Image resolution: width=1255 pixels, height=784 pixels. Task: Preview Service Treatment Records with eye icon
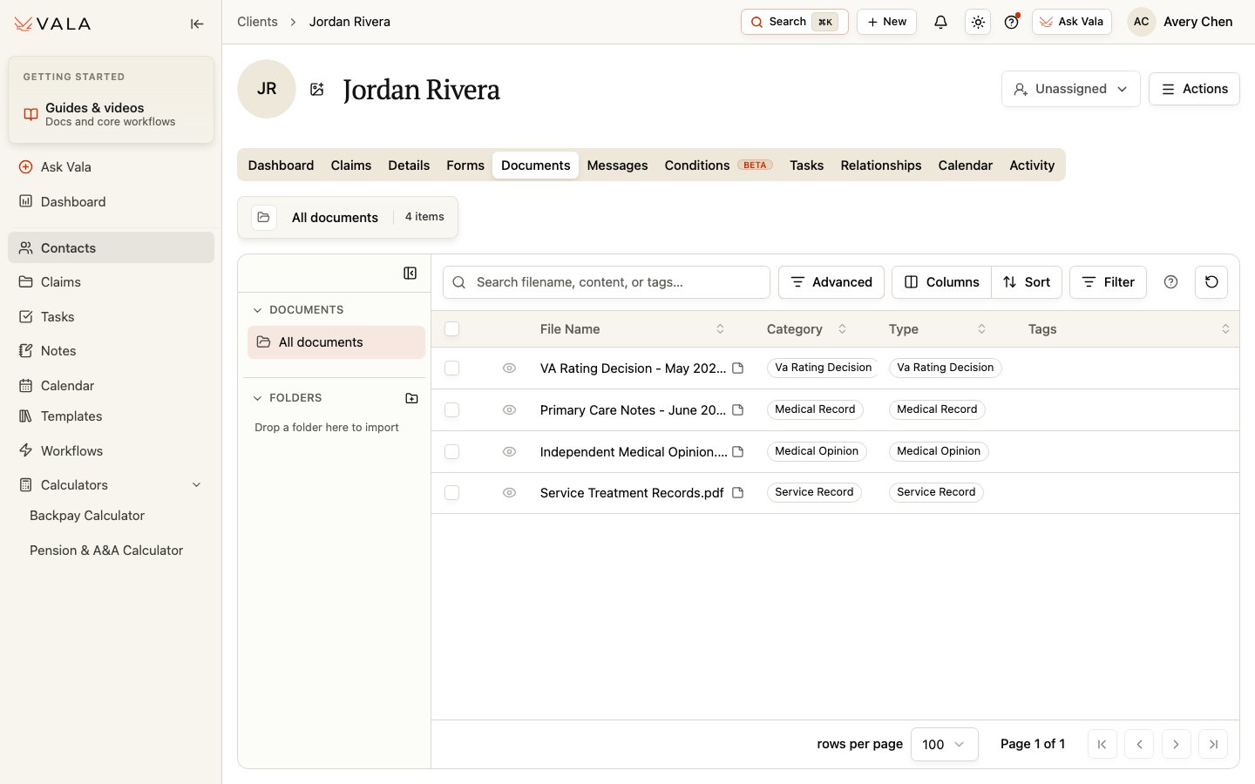coord(510,492)
